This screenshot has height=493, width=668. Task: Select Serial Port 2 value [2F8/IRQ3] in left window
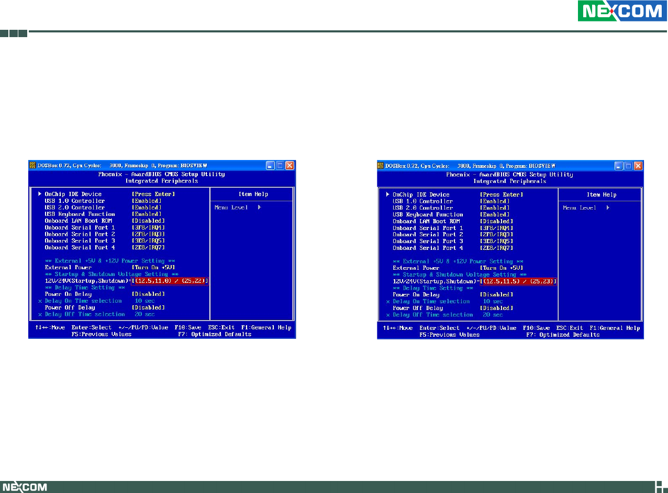click(x=148, y=234)
